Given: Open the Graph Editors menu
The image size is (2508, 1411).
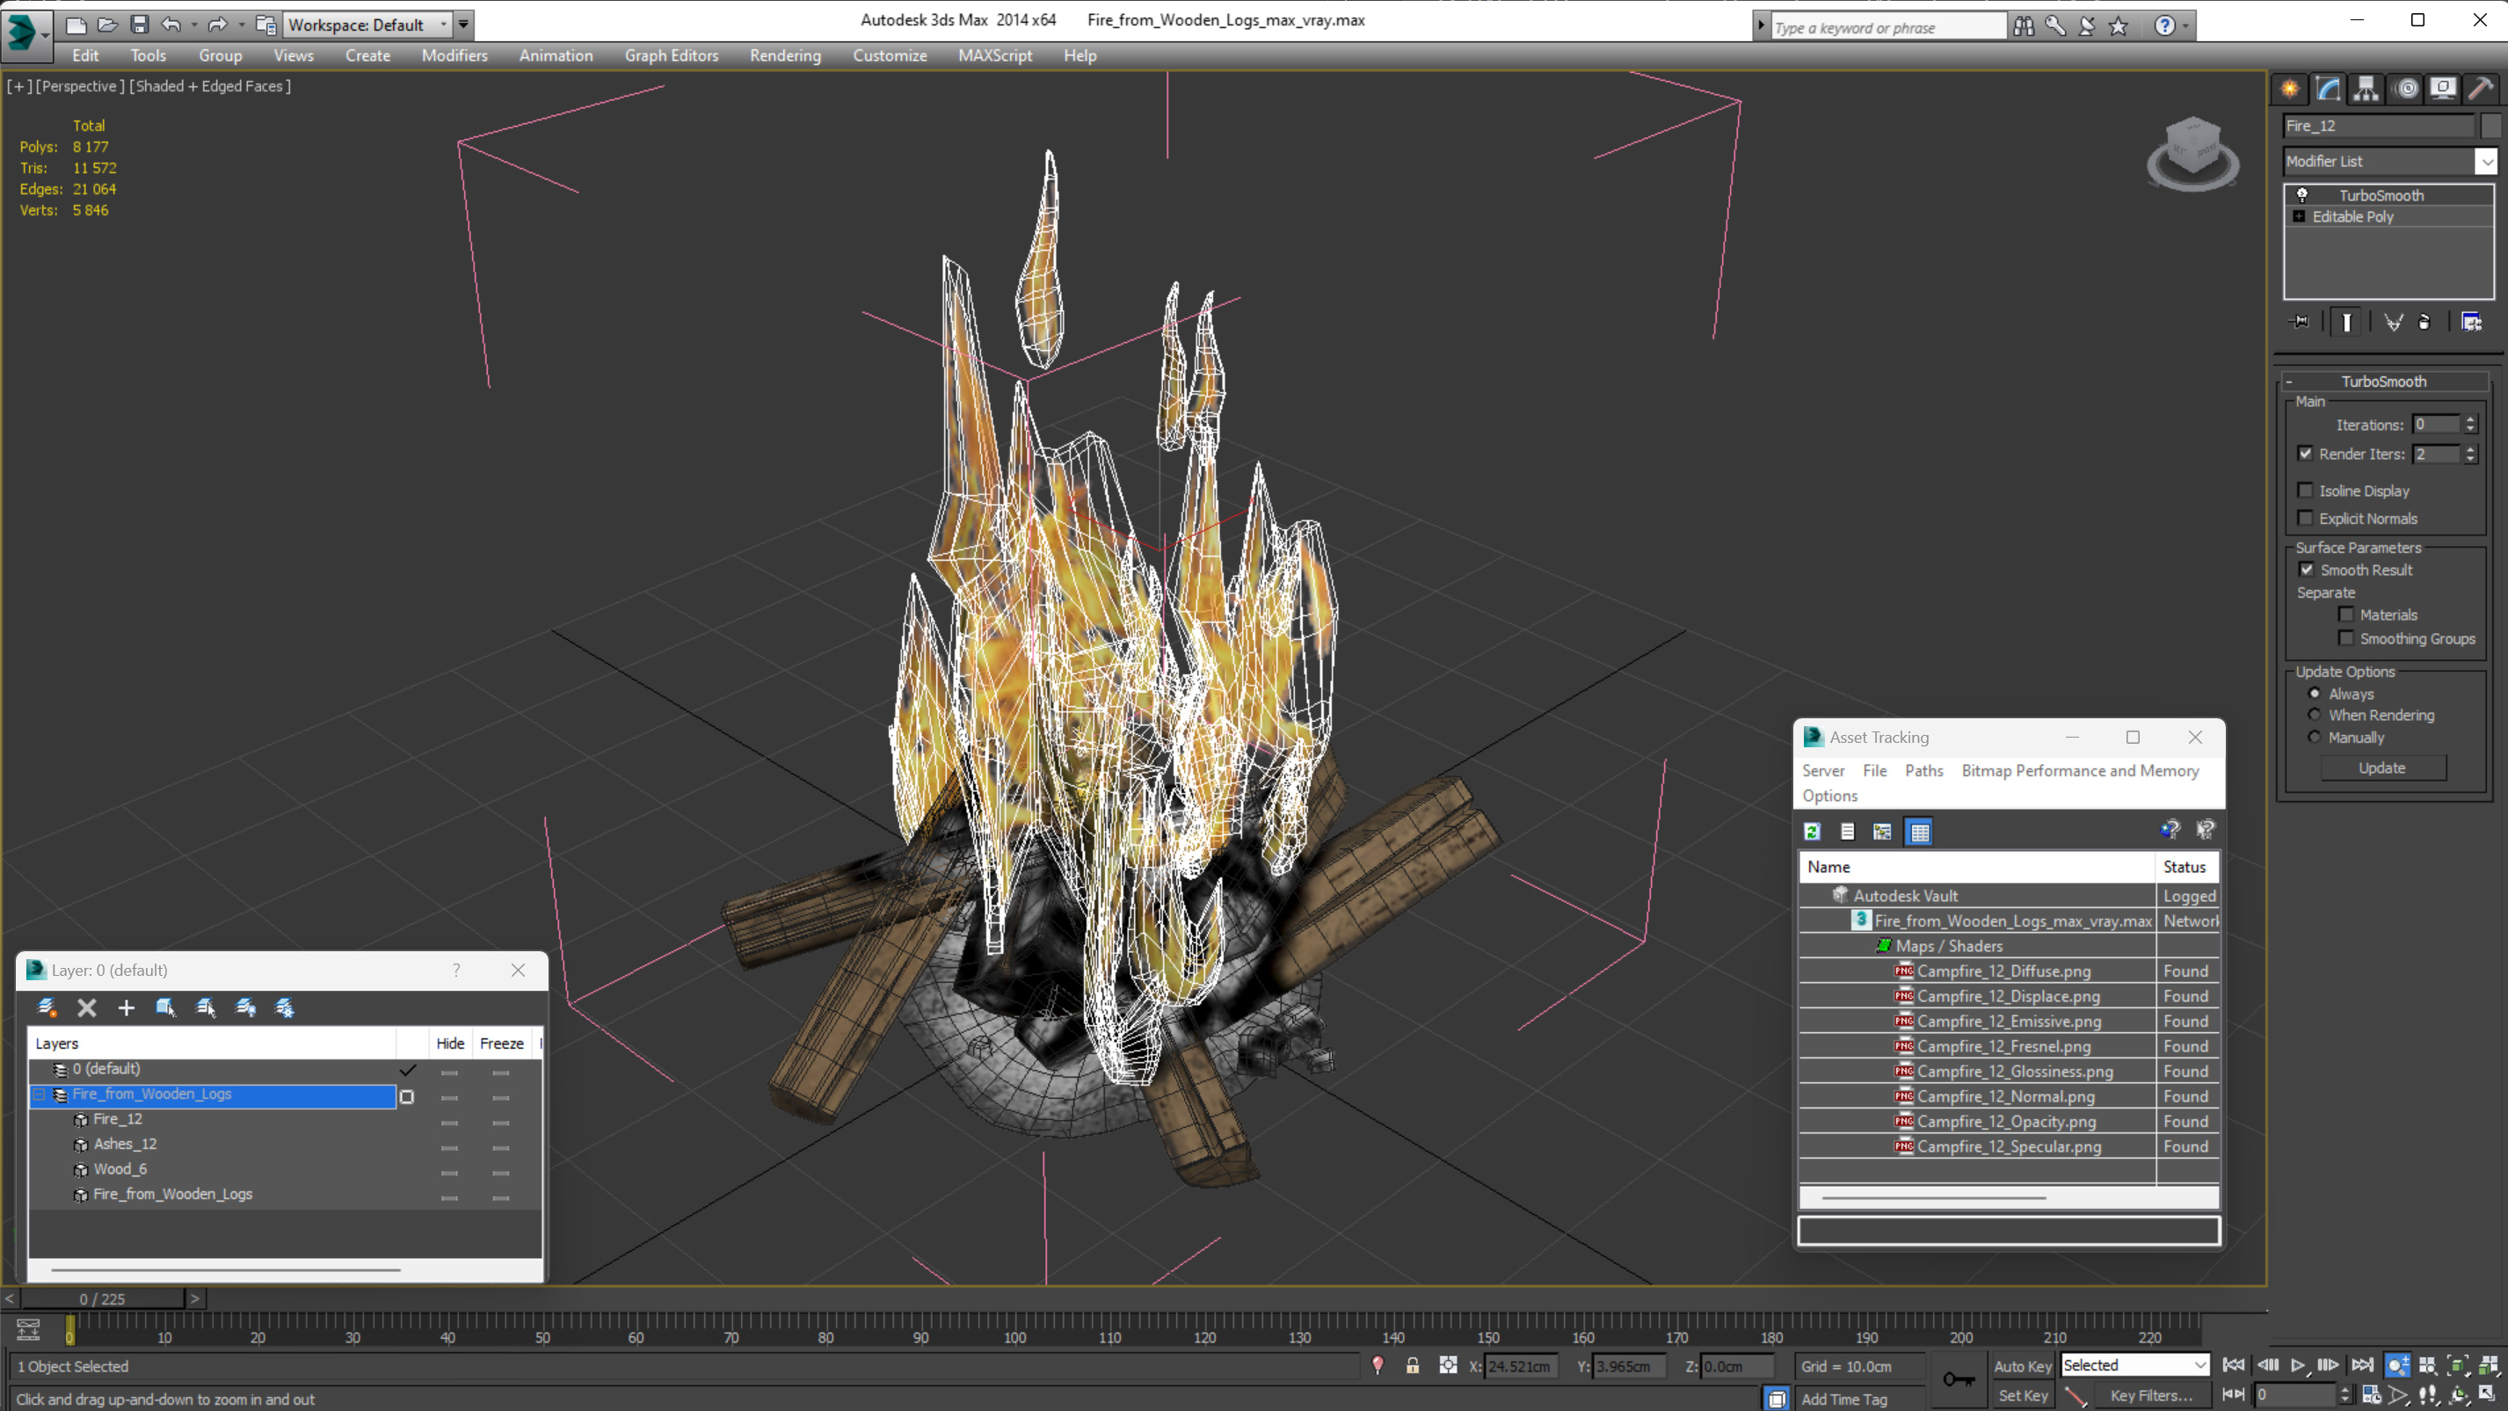Looking at the screenshot, I should (671, 55).
